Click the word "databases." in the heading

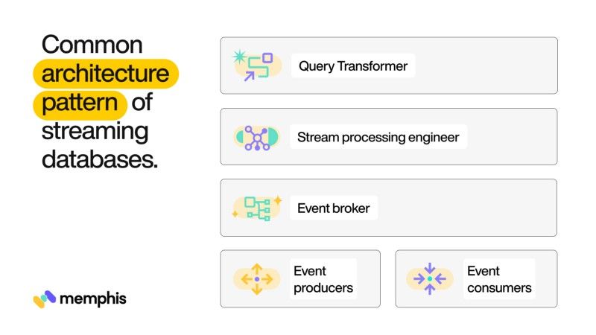[100, 159]
